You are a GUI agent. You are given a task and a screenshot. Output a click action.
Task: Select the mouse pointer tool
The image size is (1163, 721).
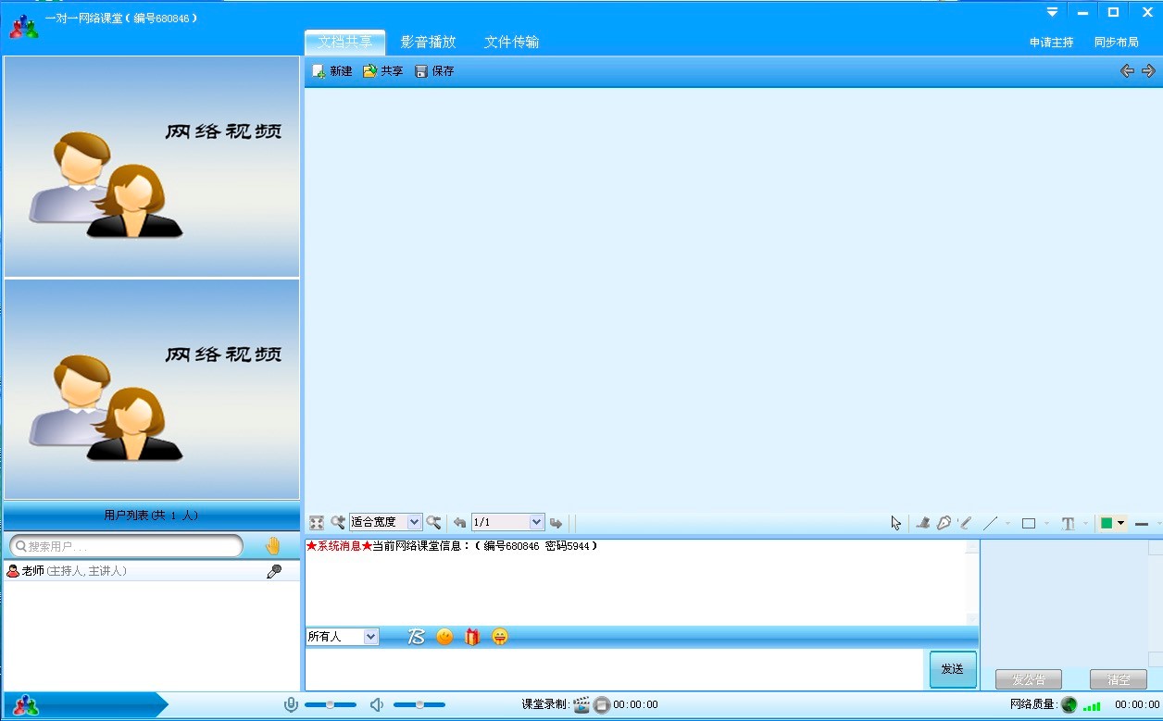tap(895, 523)
